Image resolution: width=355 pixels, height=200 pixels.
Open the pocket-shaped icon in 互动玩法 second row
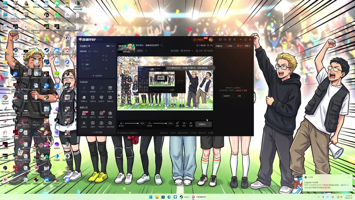(93, 98)
